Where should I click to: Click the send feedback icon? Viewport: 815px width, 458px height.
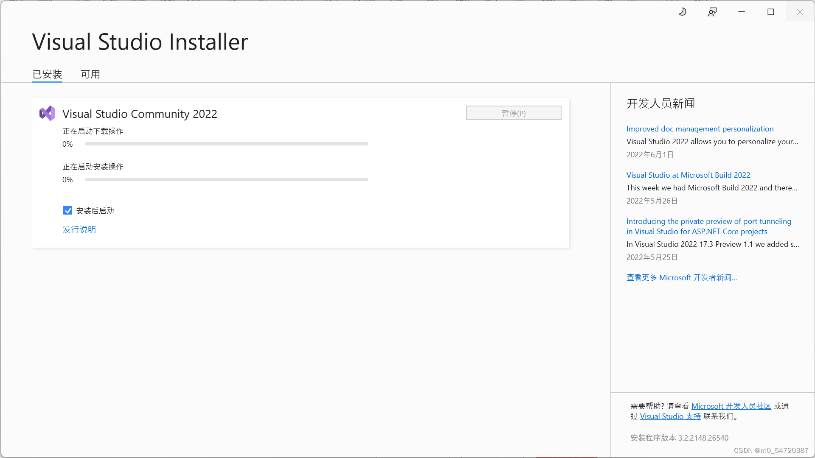point(712,12)
